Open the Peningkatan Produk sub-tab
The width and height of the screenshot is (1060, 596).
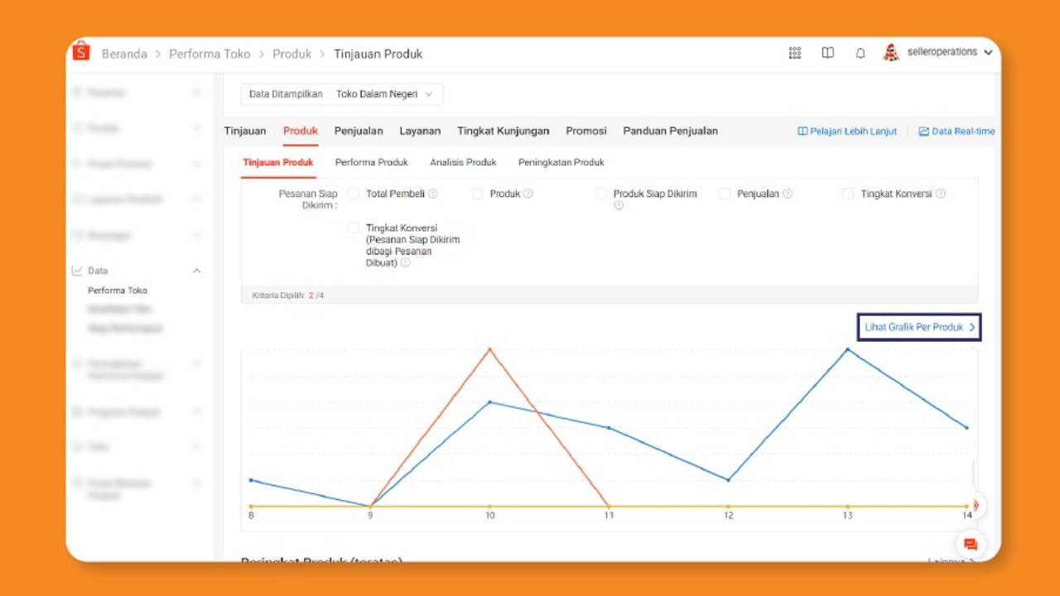click(561, 162)
